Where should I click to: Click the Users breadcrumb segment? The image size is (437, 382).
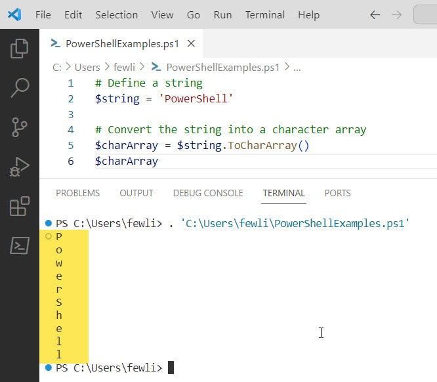tap(87, 67)
